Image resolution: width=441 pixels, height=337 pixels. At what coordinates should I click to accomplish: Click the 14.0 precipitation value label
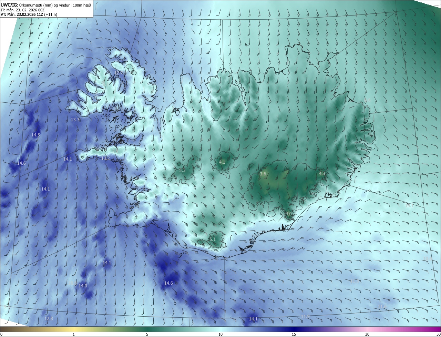[x=83, y=286]
